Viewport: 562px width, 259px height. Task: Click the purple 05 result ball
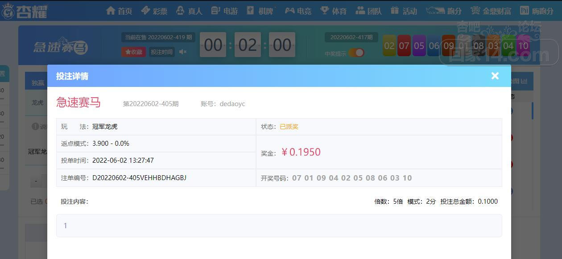(x=419, y=45)
